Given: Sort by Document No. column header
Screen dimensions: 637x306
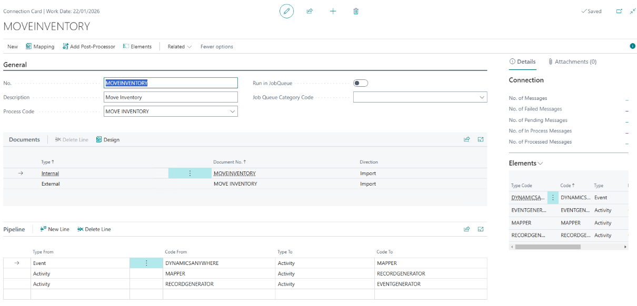Looking at the screenshot, I should point(230,162).
